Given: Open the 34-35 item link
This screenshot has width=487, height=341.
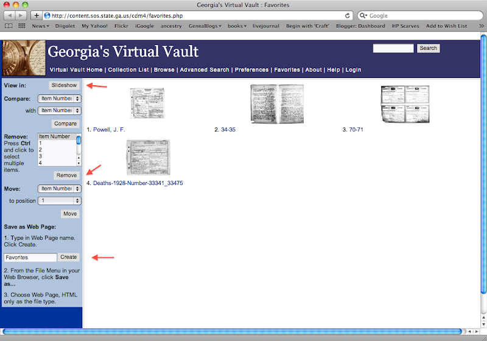Looking at the screenshot, I should pos(228,130).
